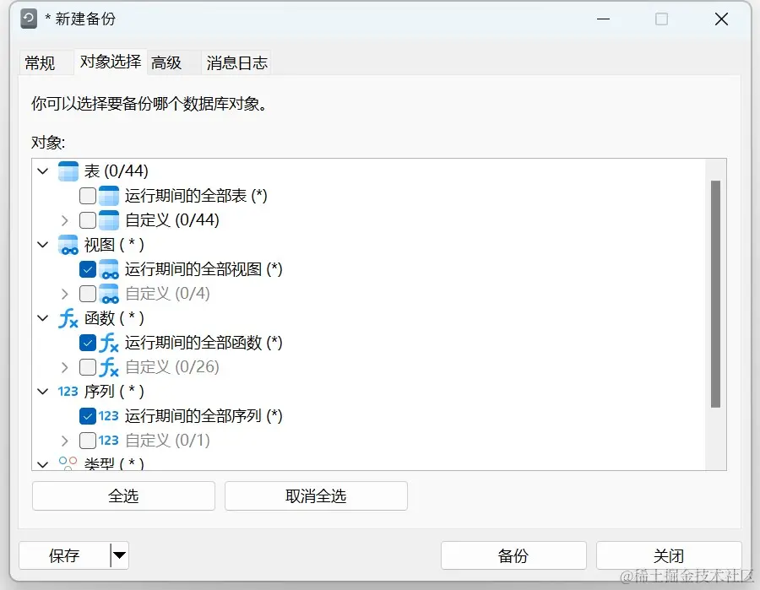Select the 自定义 (0/1) row text
The height and width of the screenshot is (590, 760).
tap(167, 441)
